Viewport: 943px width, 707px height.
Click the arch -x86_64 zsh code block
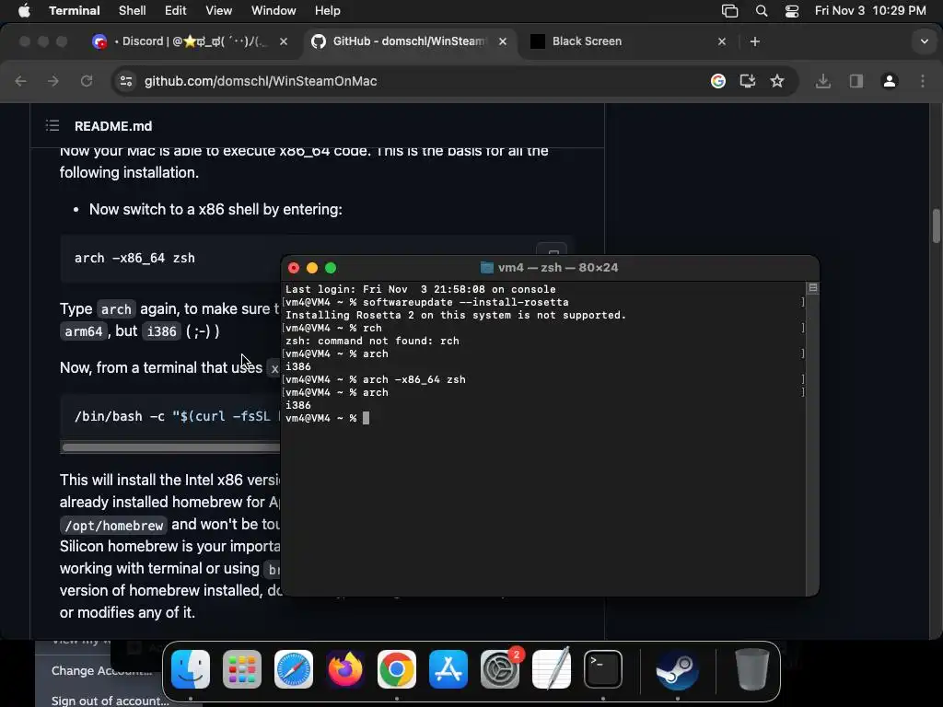tap(170, 259)
